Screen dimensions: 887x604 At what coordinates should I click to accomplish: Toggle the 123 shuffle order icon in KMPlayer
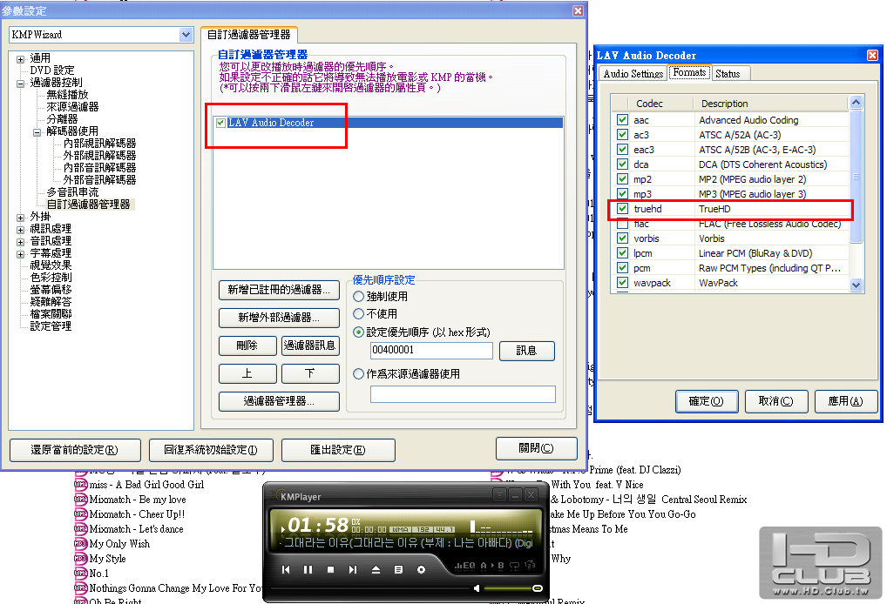pyautogui.click(x=530, y=565)
